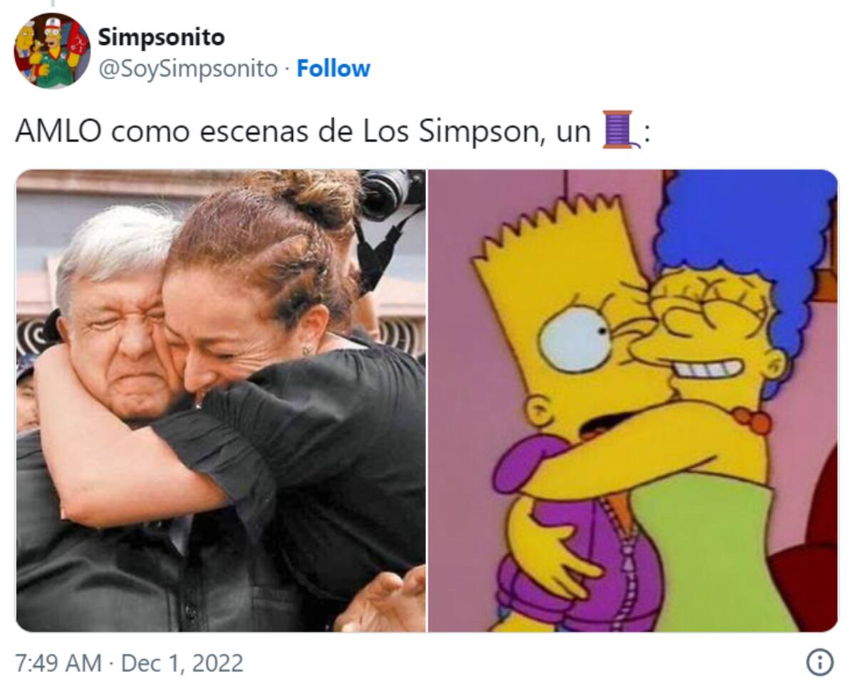Open the 7:49 AM timestamp link
Screen dimensions: 855x689
click(x=58, y=663)
